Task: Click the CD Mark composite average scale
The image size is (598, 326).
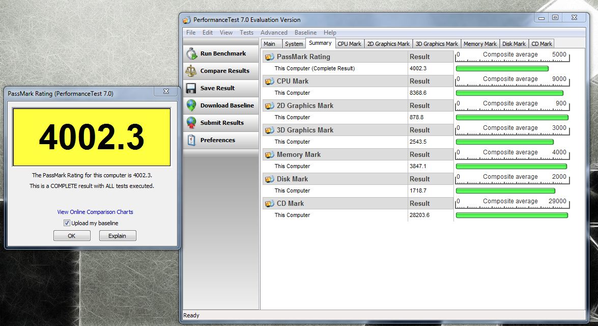Action: click(512, 203)
